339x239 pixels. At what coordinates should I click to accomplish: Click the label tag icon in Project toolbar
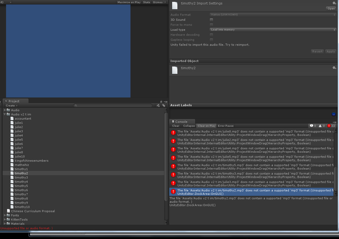pyautogui.click(x=163, y=105)
